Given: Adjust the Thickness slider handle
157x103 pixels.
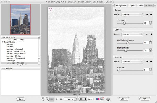Looking at the screenshot, I should (x=124, y=23).
